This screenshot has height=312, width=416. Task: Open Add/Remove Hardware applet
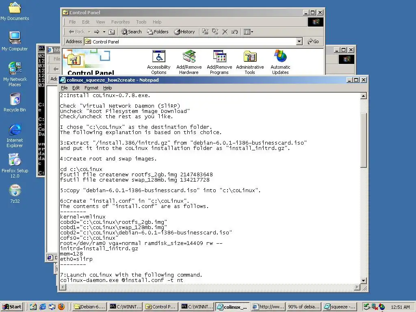(189, 62)
